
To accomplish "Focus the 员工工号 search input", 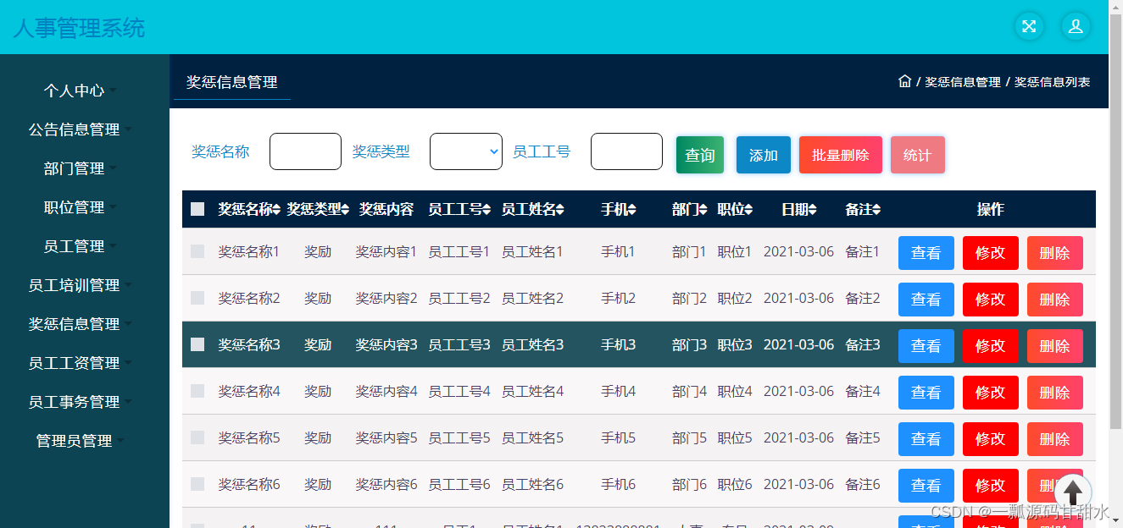I will (626, 151).
